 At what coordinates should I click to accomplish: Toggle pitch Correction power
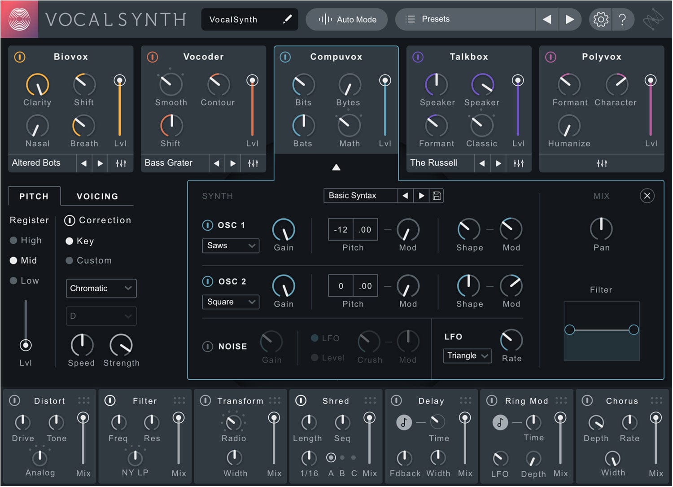coord(69,220)
